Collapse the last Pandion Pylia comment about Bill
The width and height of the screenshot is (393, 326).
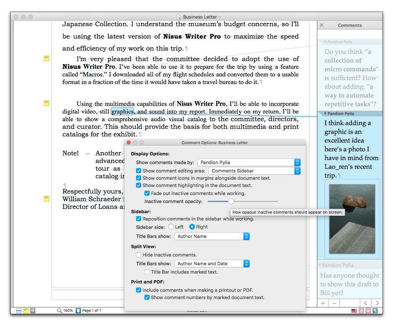[320, 265]
